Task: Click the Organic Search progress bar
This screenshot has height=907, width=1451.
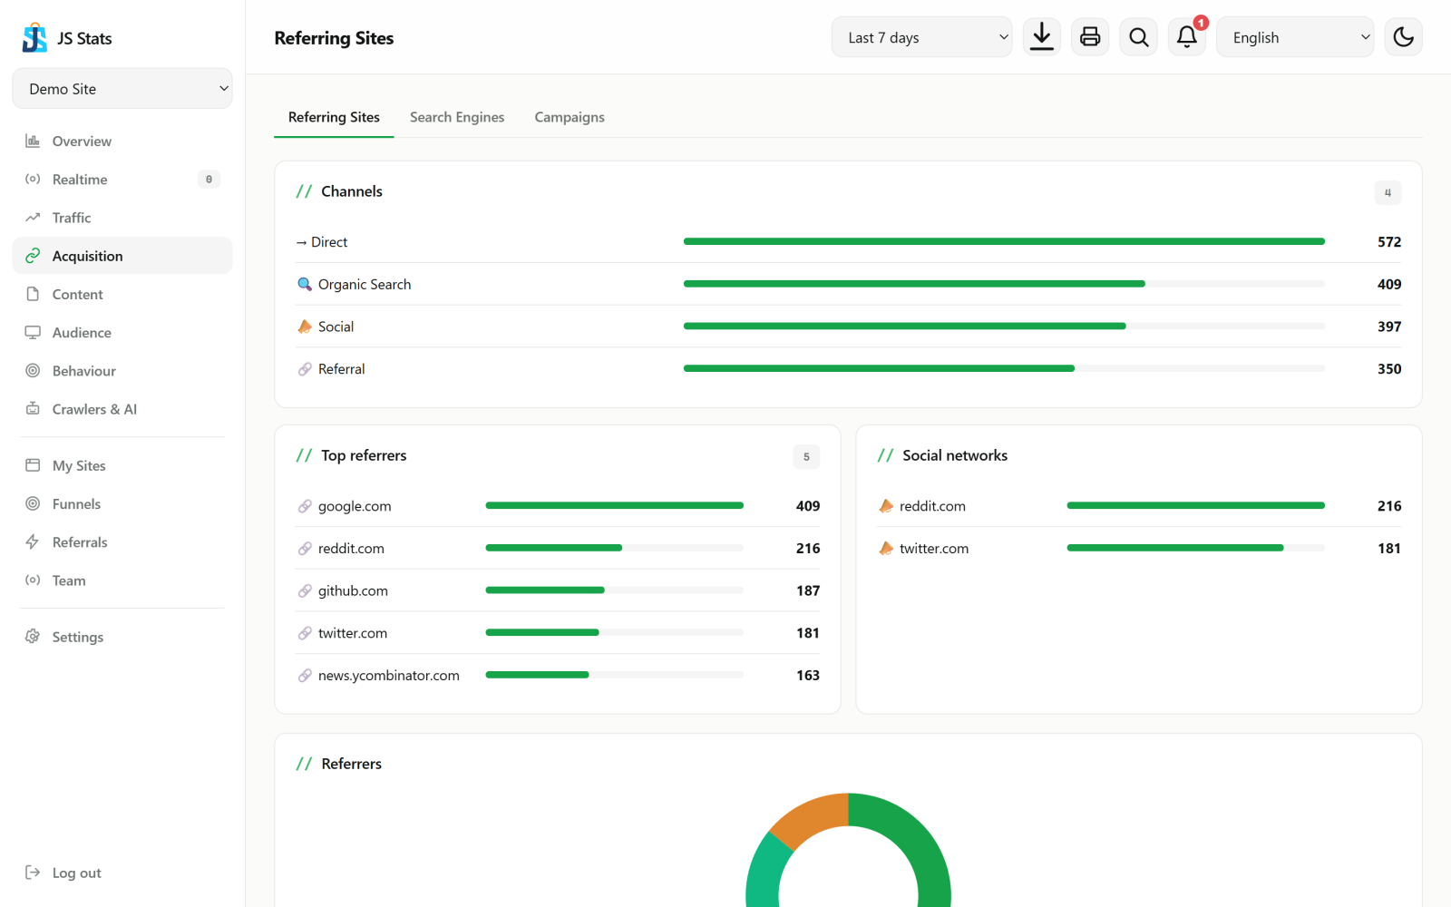Action: 1004,284
